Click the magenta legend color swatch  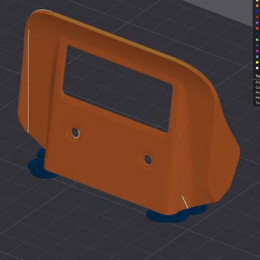pyautogui.click(x=257, y=51)
